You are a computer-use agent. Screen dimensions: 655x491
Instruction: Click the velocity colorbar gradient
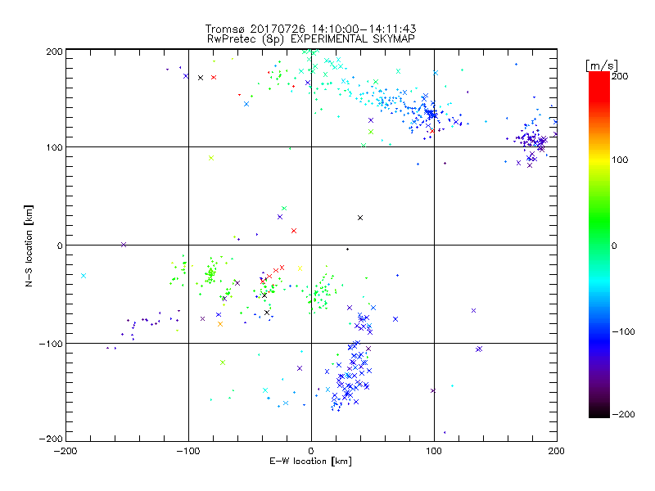599,245
